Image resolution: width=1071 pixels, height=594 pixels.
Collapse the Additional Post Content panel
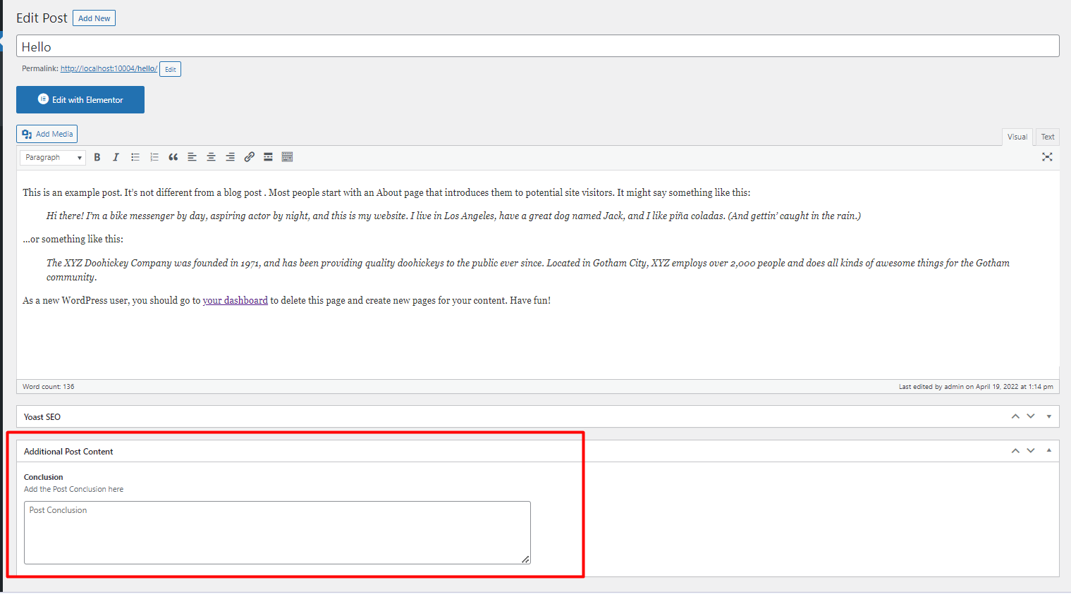click(x=1048, y=450)
